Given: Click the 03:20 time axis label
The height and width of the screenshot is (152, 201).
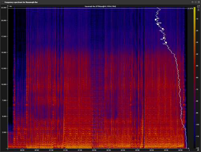Looking at the screenshot, I should click(x=152, y=150).
